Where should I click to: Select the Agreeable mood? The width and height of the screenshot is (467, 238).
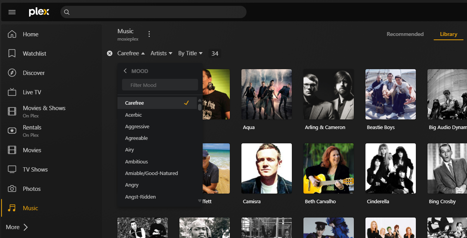tap(157, 138)
